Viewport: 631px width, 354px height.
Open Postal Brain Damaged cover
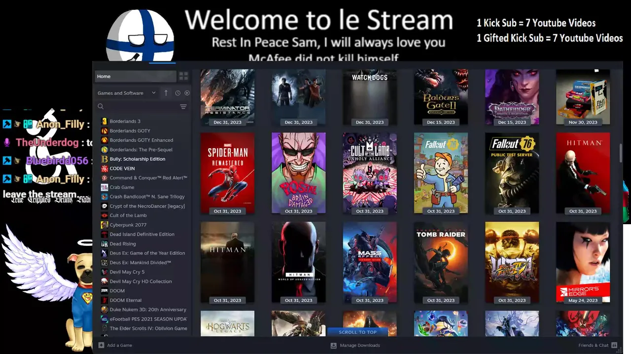tap(299, 173)
